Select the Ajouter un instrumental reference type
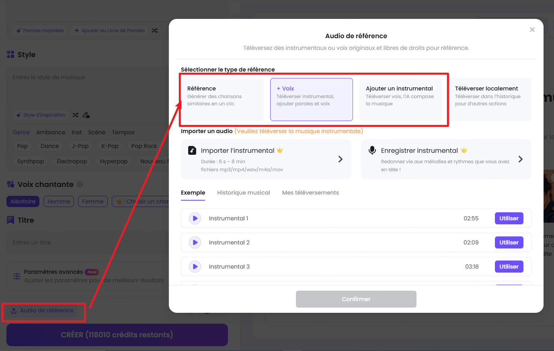 click(x=401, y=99)
